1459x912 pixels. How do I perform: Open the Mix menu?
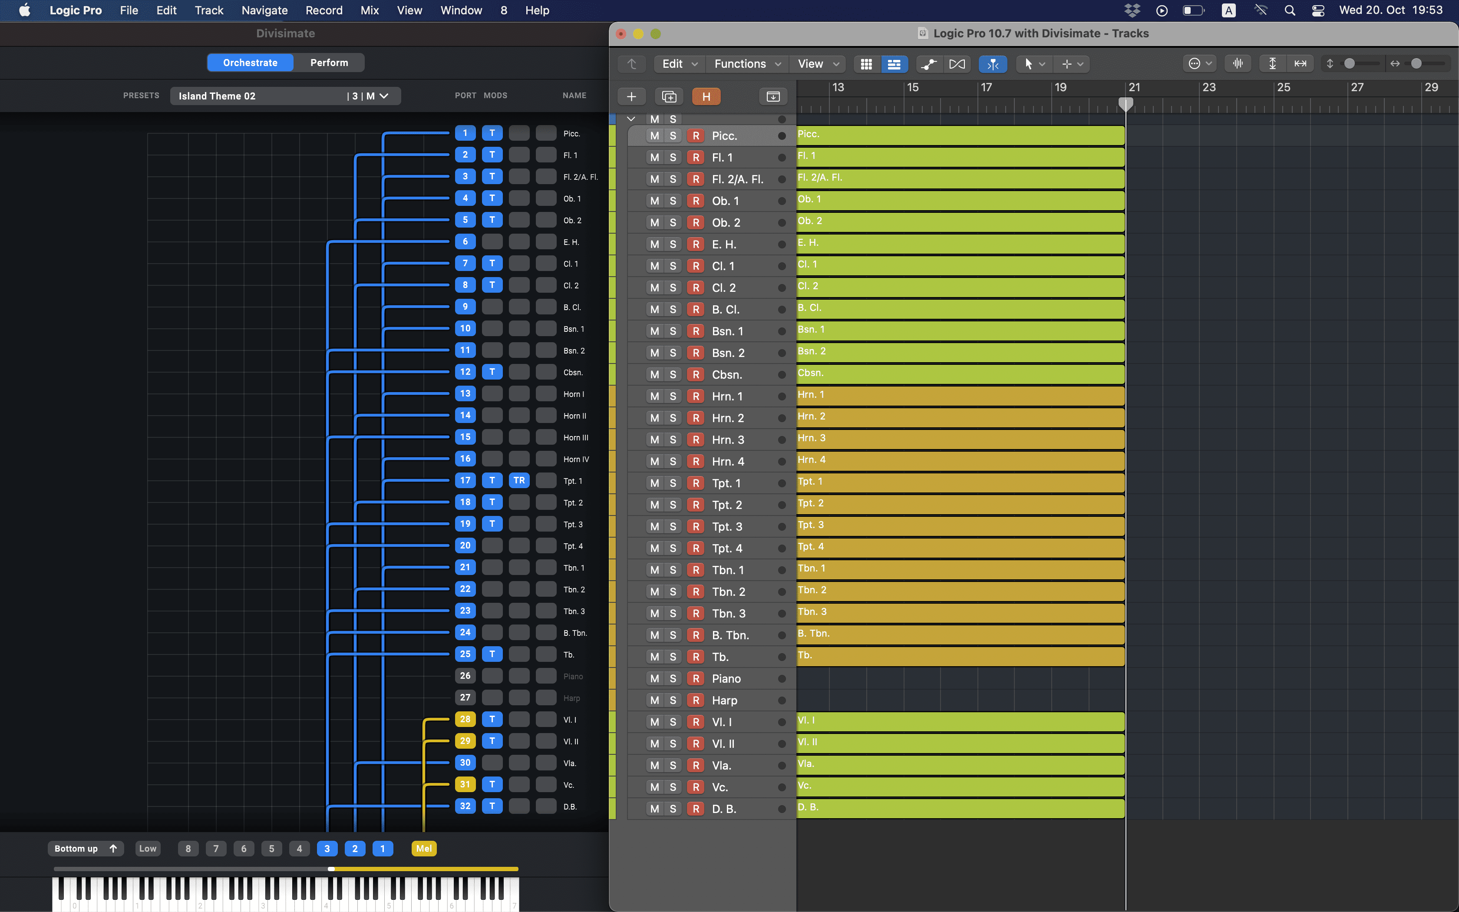[x=370, y=10]
